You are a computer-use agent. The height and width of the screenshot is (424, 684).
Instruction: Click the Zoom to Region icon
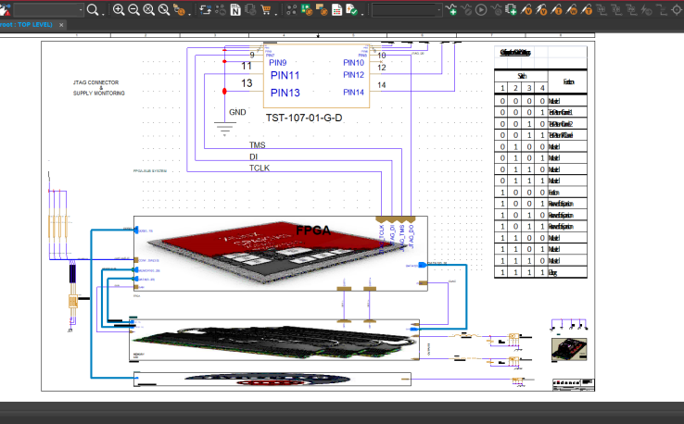click(163, 9)
